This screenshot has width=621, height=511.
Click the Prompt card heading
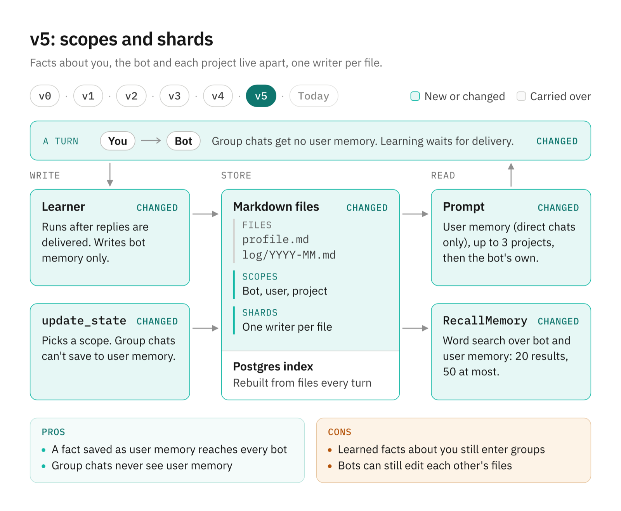coord(463,207)
